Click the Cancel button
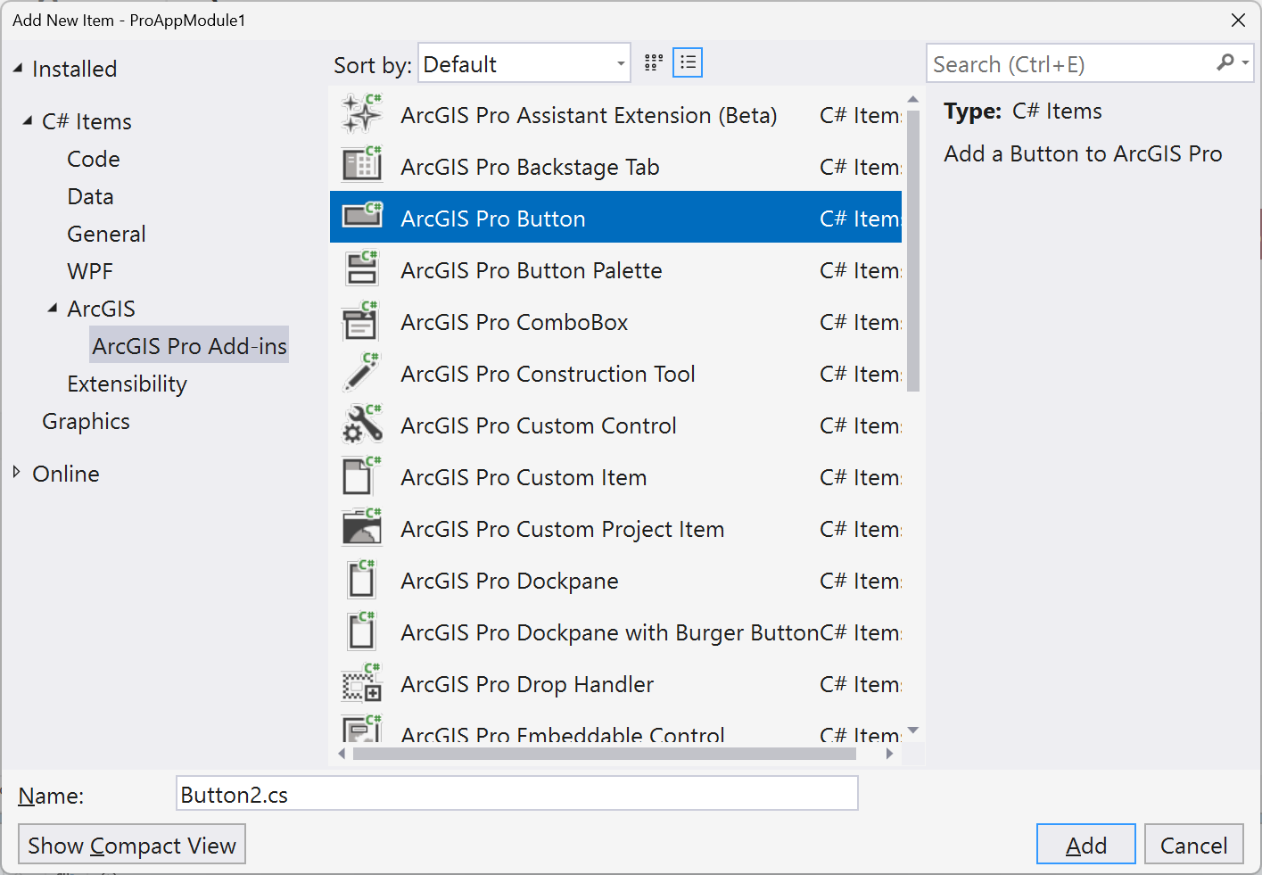The width and height of the screenshot is (1262, 875). click(1193, 844)
